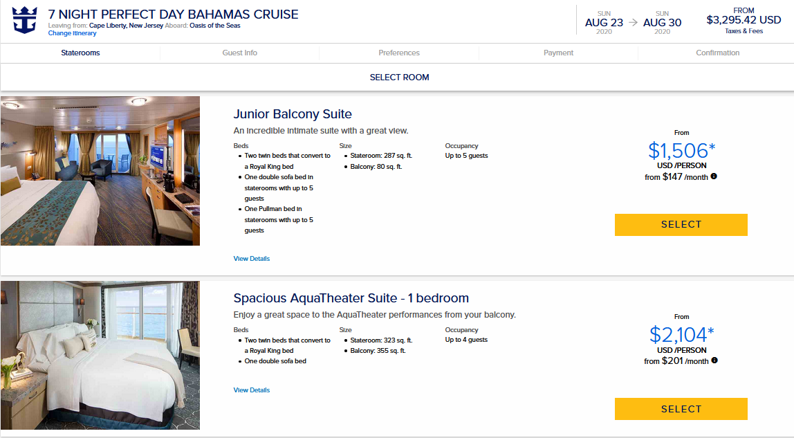Open the Change Itinerary link
The width and height of the screenshot is (794, 438).
point(72,33)
